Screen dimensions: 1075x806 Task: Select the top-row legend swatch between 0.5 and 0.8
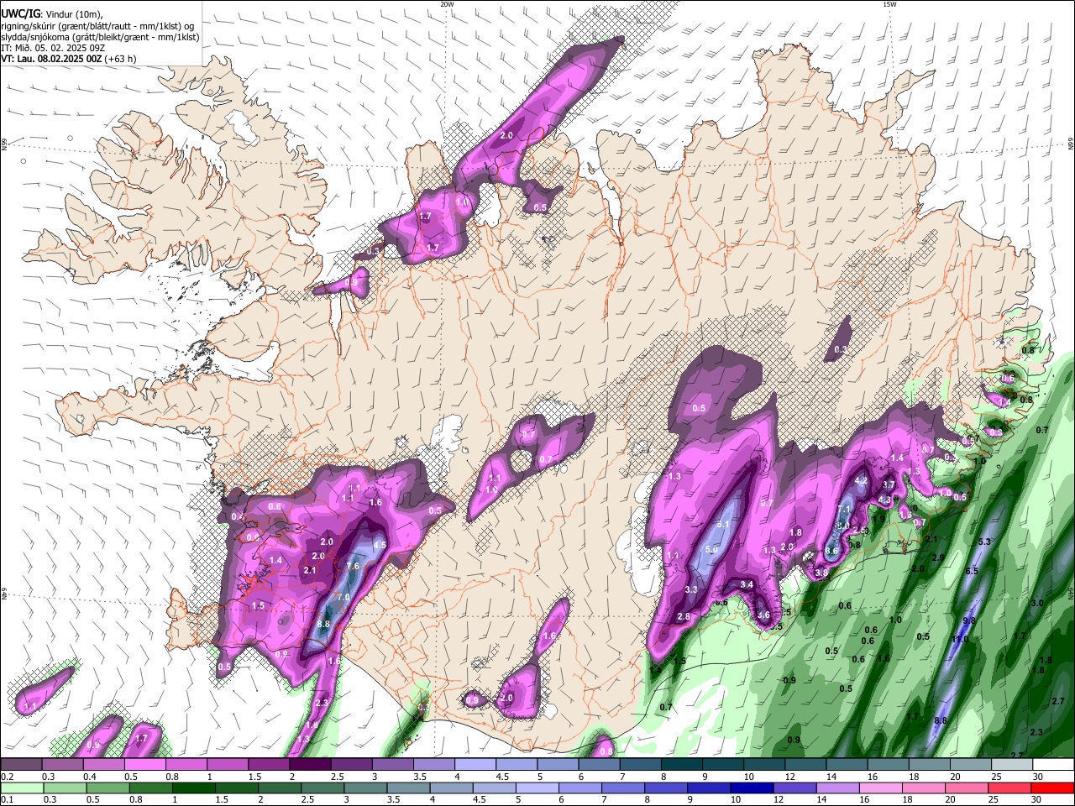(145, 765)
